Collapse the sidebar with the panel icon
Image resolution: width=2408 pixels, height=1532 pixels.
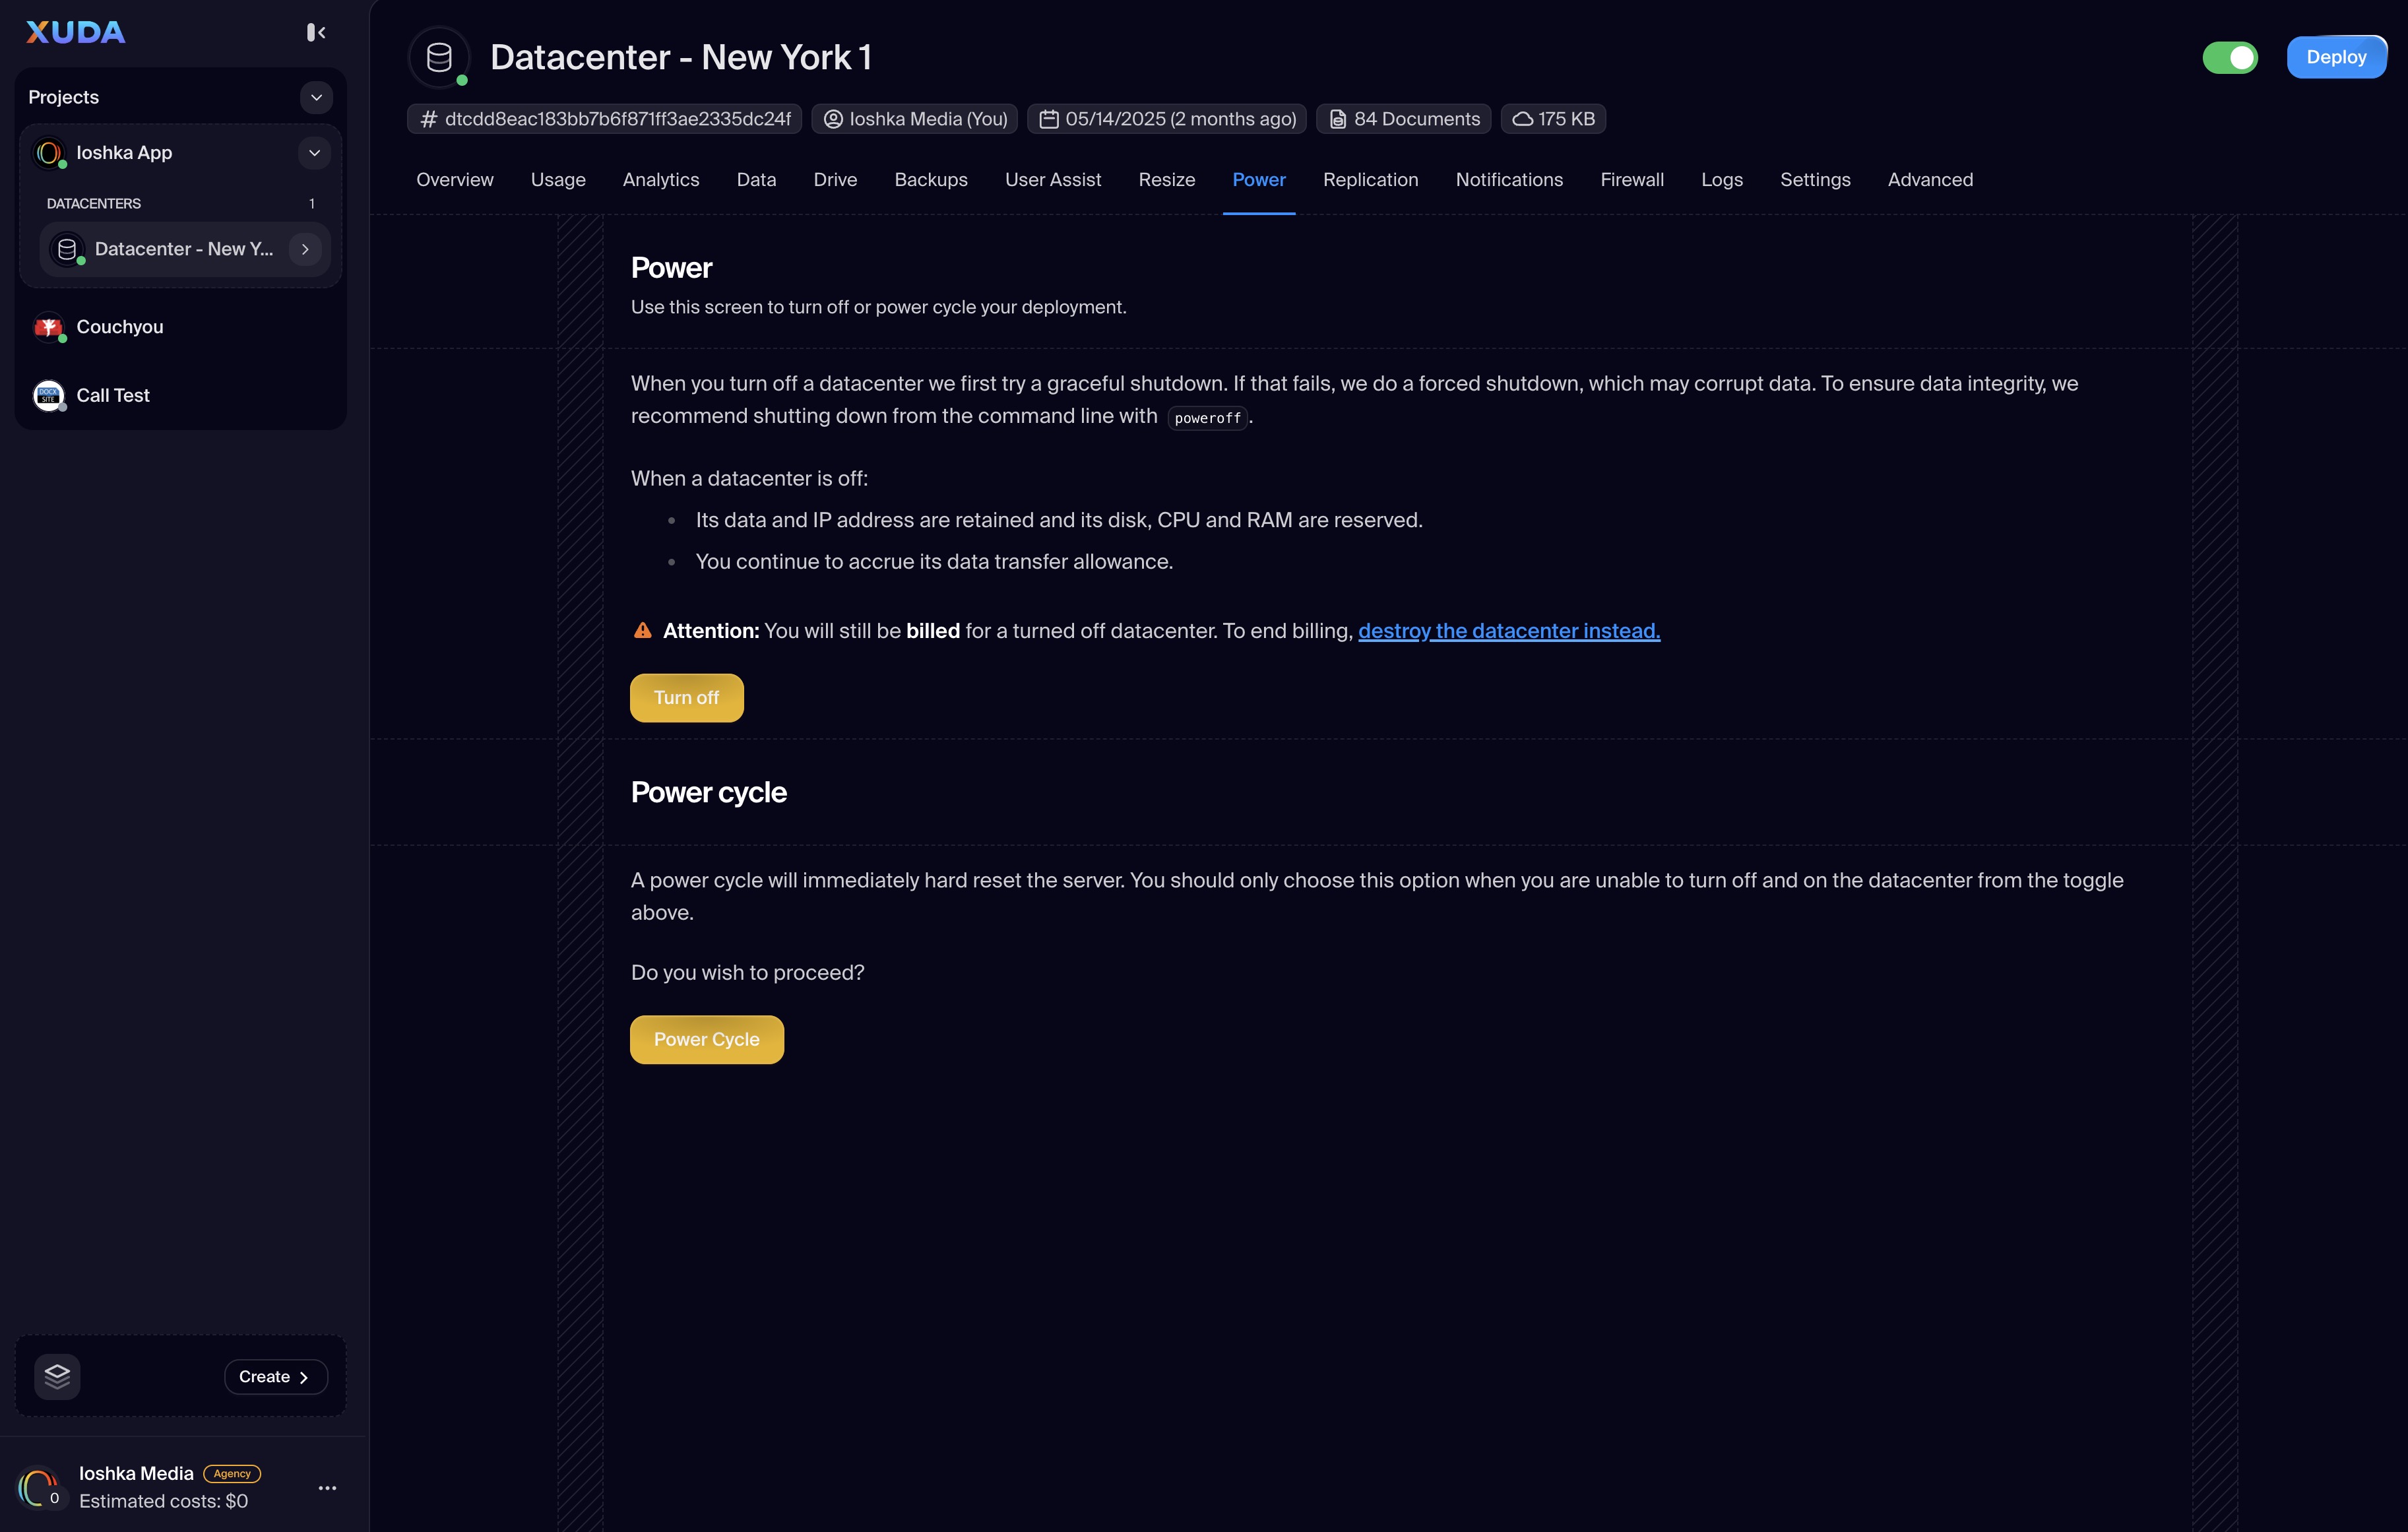[316, 33]
